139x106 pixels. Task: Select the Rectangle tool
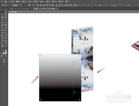click(x=2, y=22)
